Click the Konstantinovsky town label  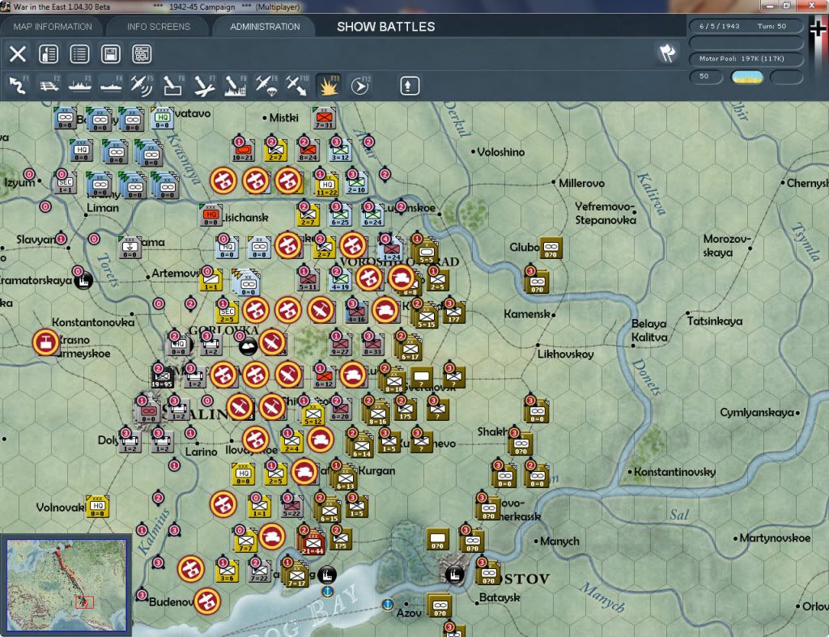[674, 472]
